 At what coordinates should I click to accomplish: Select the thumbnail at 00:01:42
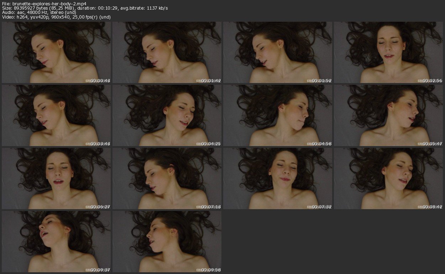pyautogui.click(x=167, y=52)
